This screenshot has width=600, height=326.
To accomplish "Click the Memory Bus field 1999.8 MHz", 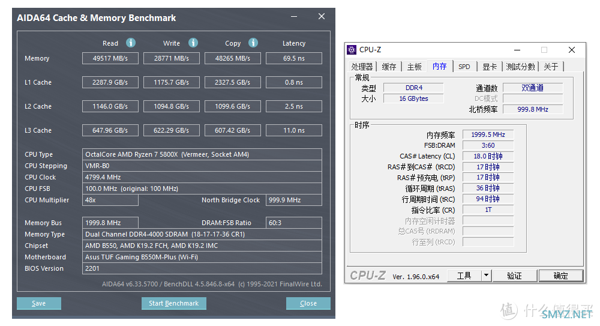I will [x=110, y=223].
